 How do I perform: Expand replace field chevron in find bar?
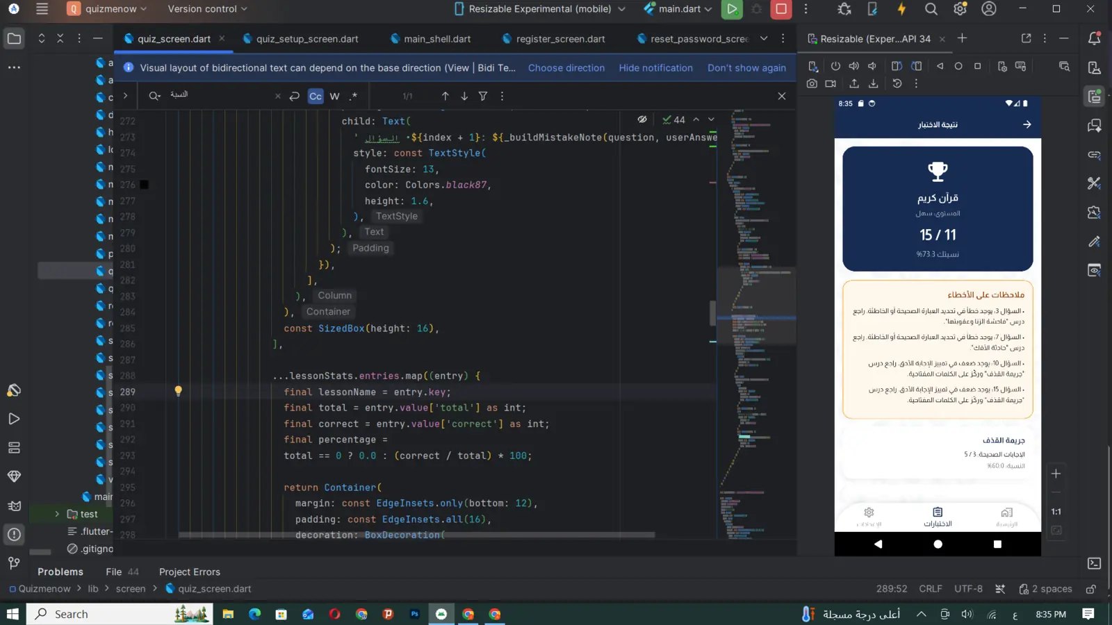(x=125, y=96)
